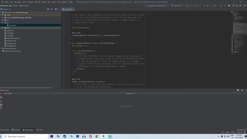The width and height of the screenshot is (247, 139).
Task: Select the main.dart editor tab
Action: click(68, 9)
